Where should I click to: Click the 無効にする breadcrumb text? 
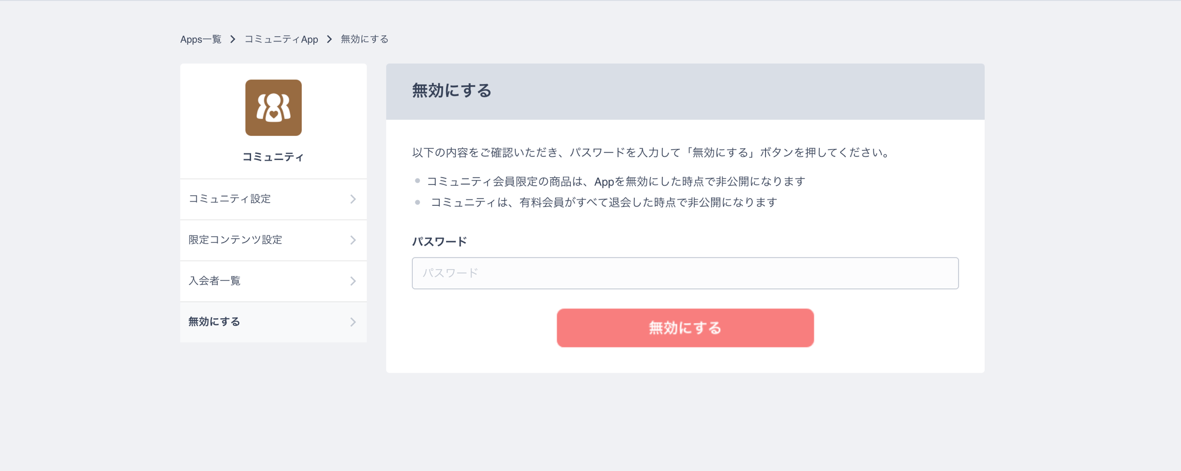click(365, 40)
